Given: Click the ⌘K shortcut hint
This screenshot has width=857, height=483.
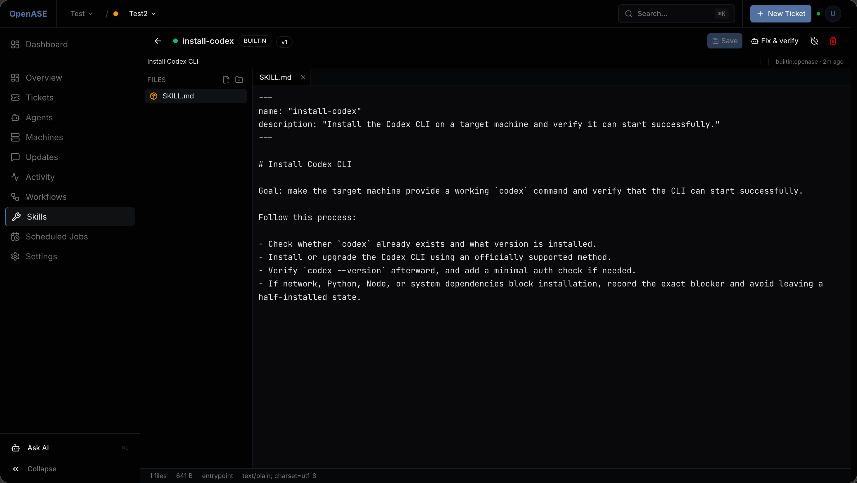Looking at the screenshot, I should click(x=721, y=14).
